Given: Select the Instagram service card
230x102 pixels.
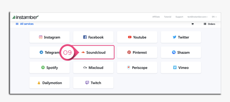Looking at the screenshot, I should click(49, 37).
